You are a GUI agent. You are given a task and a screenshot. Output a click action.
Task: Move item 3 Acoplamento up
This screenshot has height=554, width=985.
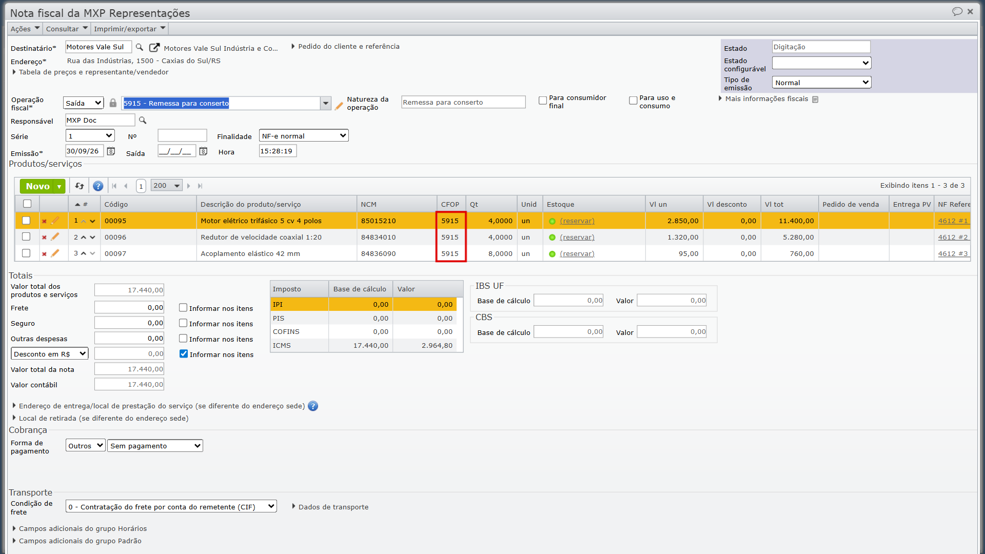(x=84, y=253)
